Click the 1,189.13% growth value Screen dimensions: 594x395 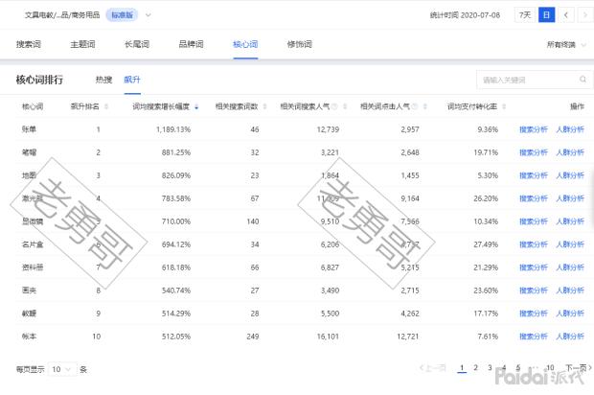click(173, 129)
